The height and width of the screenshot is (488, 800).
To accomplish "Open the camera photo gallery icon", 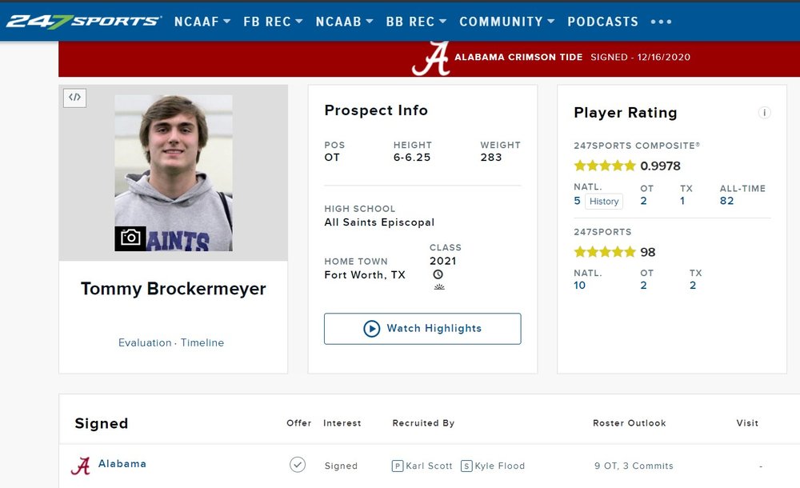I will [x=130, y=238].
